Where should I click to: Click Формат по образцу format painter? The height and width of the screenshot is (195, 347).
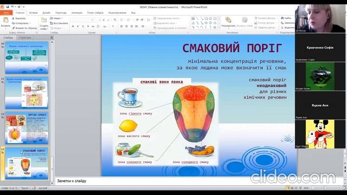(x=24, y=28)
